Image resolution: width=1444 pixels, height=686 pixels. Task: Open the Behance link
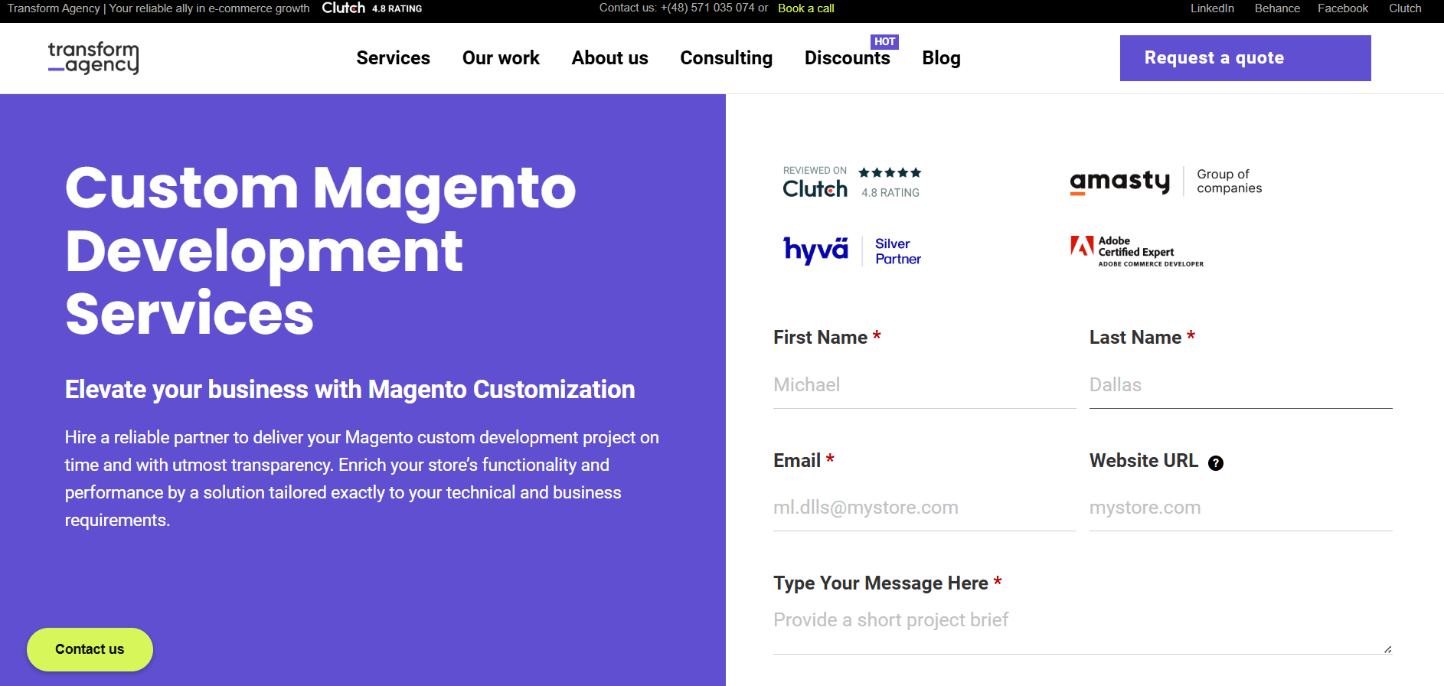(1277, 8)
